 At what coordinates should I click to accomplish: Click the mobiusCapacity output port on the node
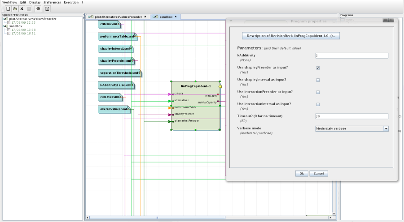click(x=218, y=101)
